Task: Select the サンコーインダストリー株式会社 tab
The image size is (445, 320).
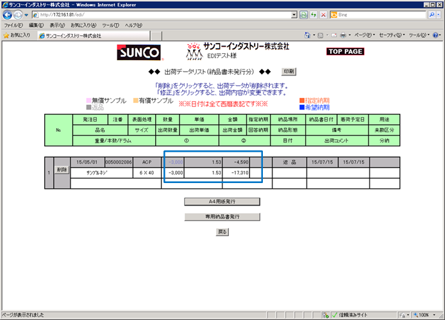Action: [x=94, y=36]
